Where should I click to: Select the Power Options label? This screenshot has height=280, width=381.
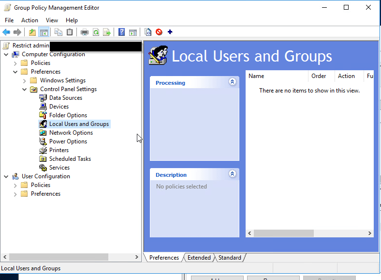68,141
